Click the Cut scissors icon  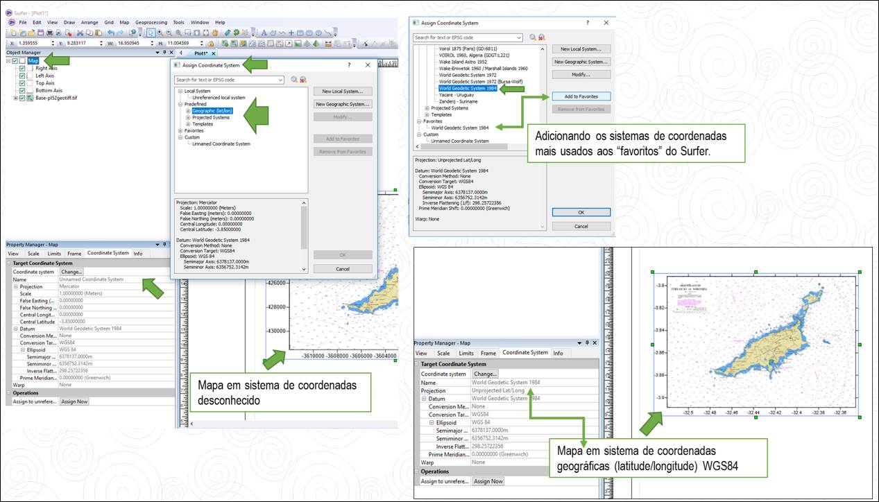[80, 33]
